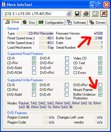Open the Software tab

(x=76, y=23)
